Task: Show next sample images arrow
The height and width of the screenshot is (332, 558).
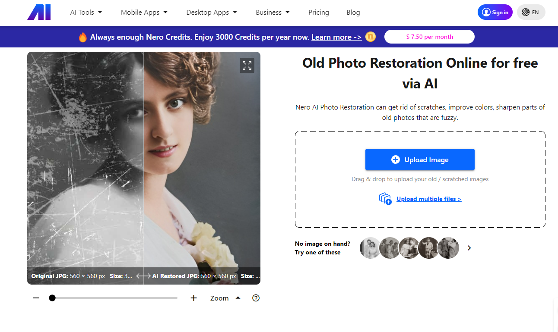Action: coord(469,248)
